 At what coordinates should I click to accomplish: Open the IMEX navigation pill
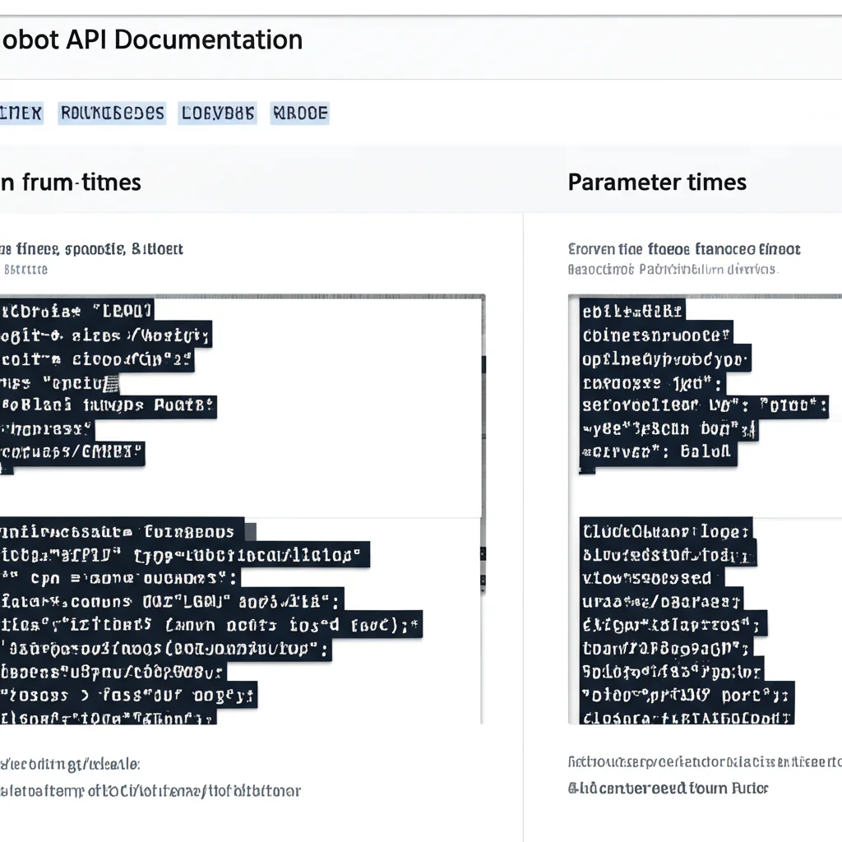click(x=22, y=113)
